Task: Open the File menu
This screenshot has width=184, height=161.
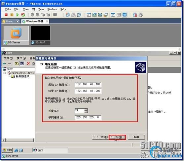Action: point(8,9)
